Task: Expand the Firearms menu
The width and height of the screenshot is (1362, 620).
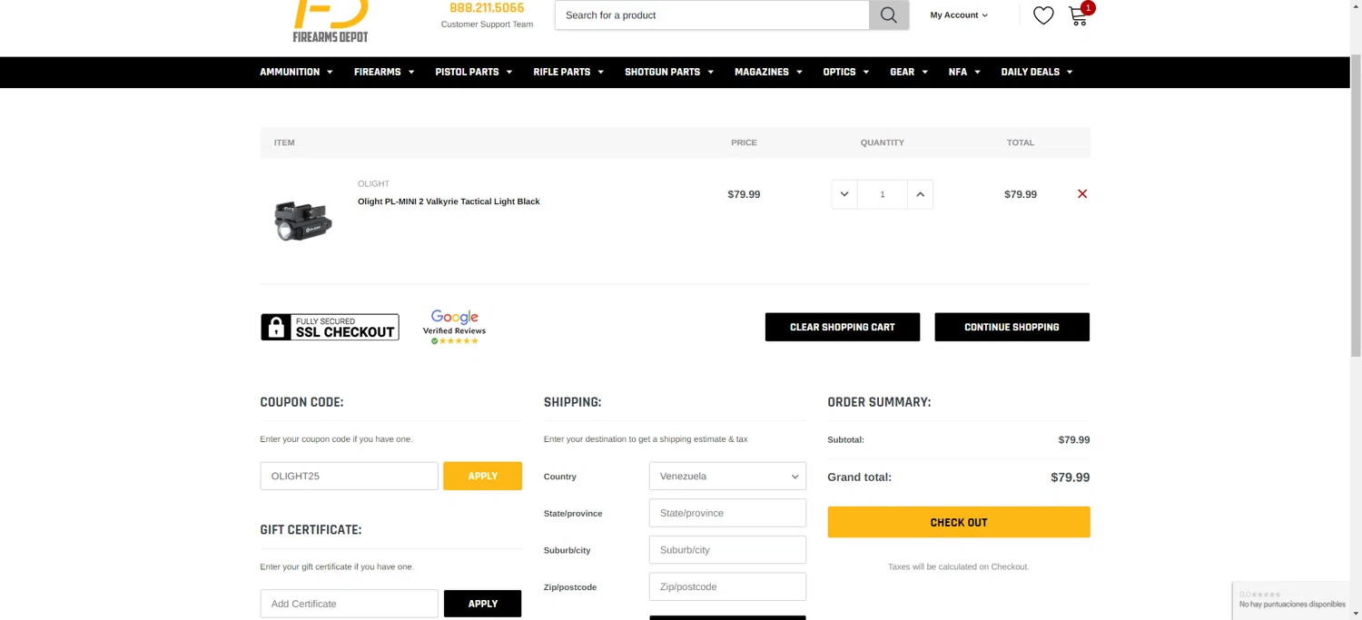Action: (x=384, y=72)
